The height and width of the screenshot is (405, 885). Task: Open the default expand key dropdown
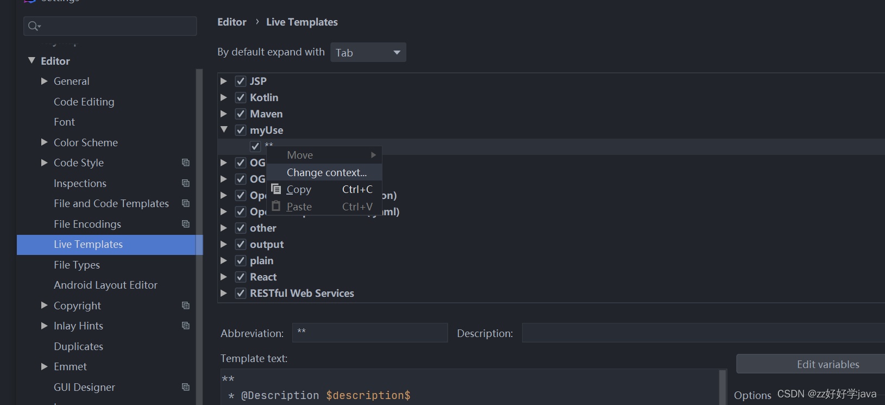point(368,53)
